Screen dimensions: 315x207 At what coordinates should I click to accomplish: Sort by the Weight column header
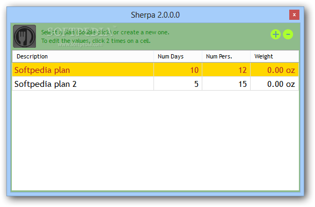(274, 56)
